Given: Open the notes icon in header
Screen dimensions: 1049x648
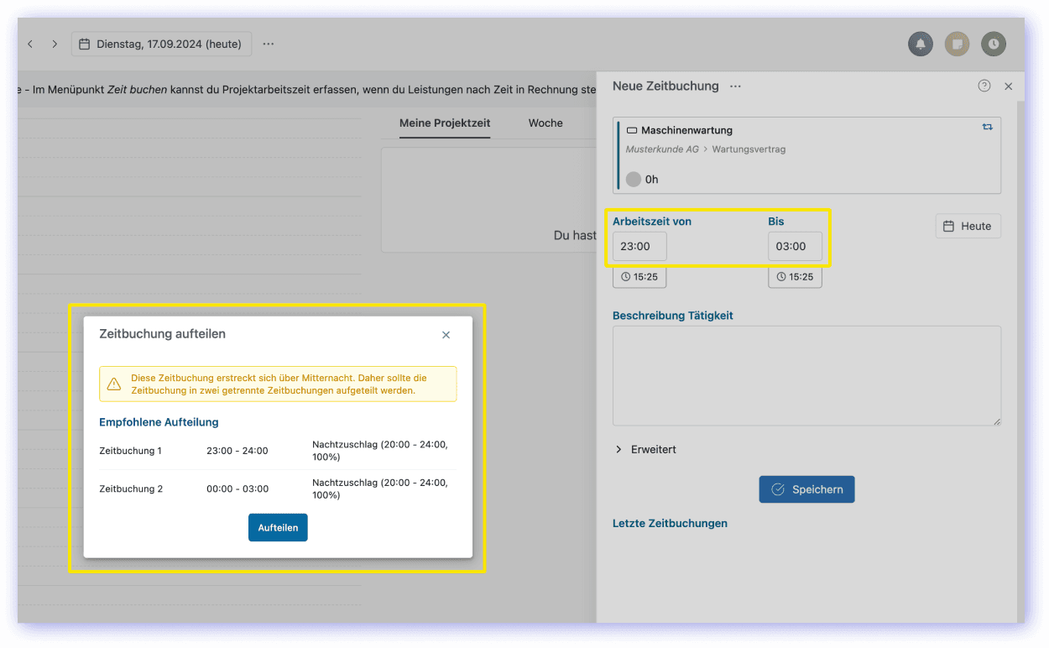Looking at the screenshot, I should 957,44.
